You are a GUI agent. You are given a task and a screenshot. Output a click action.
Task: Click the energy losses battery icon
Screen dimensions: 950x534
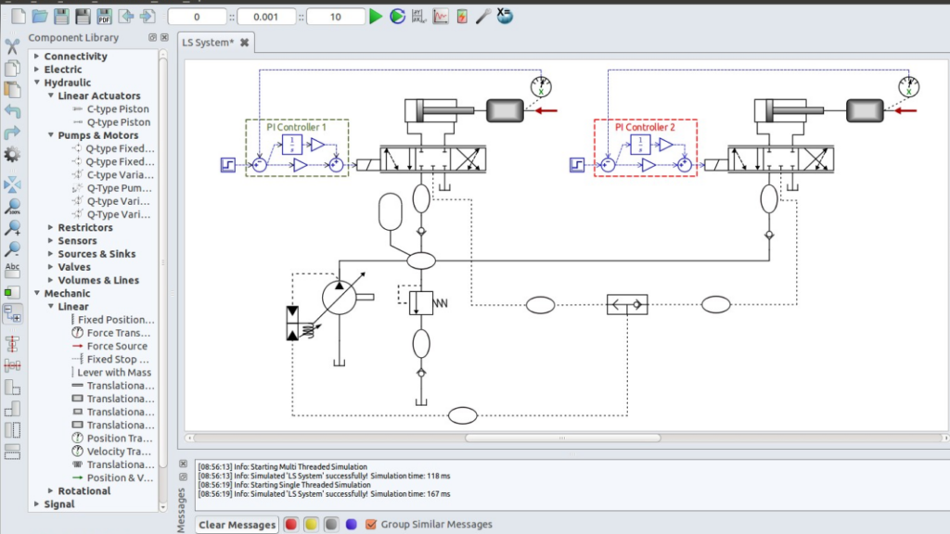(462, 17)
